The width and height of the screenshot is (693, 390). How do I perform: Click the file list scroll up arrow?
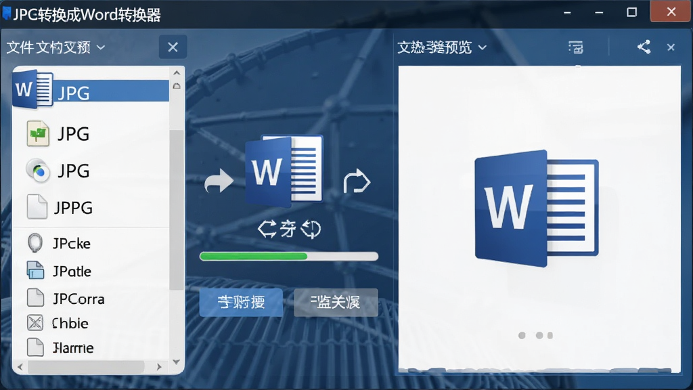(177, 73)
